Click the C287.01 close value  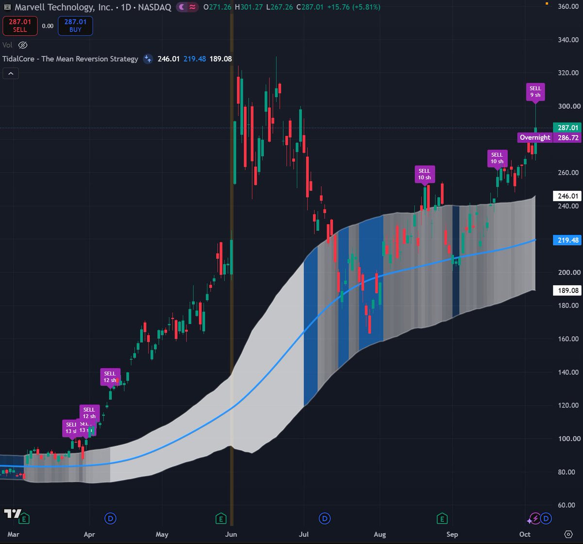(x=311, y=7)
